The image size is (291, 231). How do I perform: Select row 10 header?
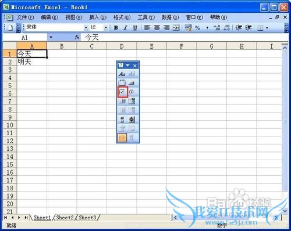pos(10,125)
